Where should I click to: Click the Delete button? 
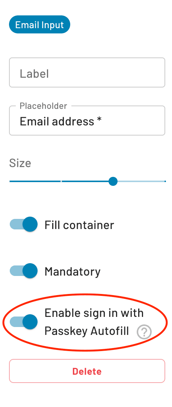tap(87, 371)
